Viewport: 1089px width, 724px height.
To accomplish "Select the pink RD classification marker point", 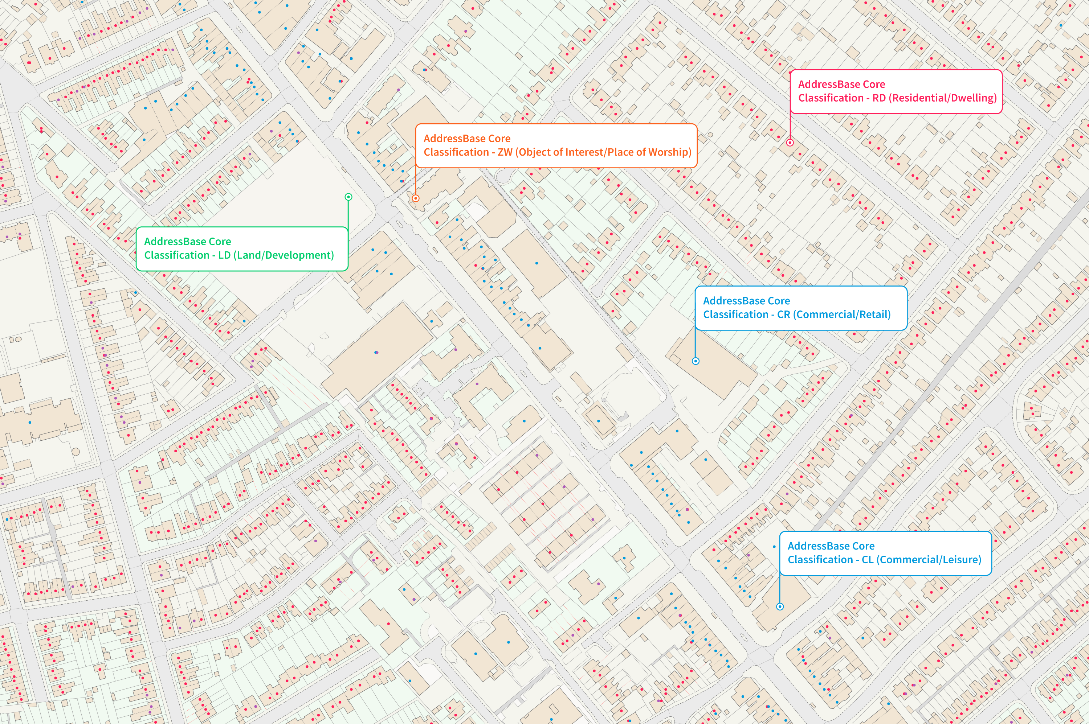I will point(790,143).
